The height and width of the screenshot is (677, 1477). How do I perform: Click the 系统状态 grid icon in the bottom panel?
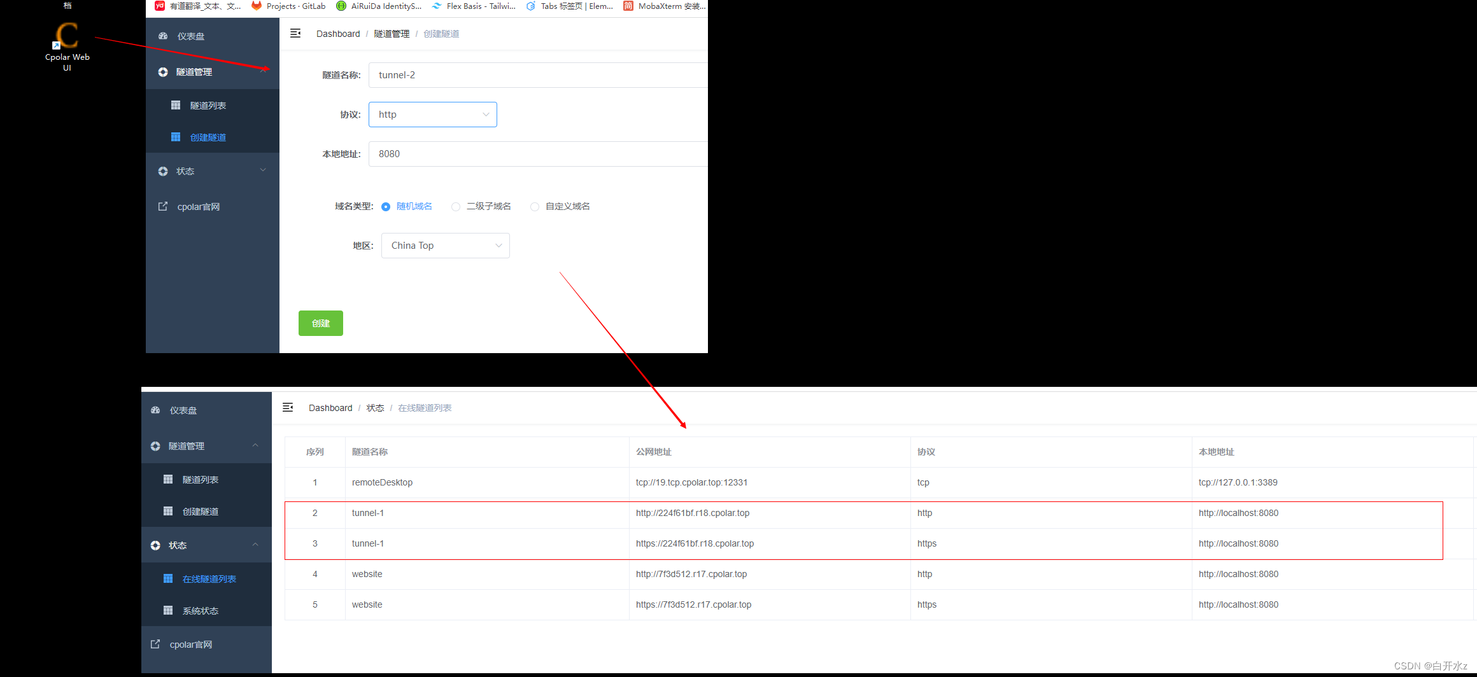168,610
